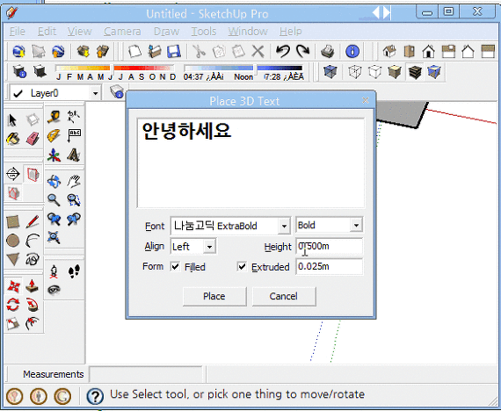Select the 3D Text tool icon
501x411 pixels.
coord(74,155)
